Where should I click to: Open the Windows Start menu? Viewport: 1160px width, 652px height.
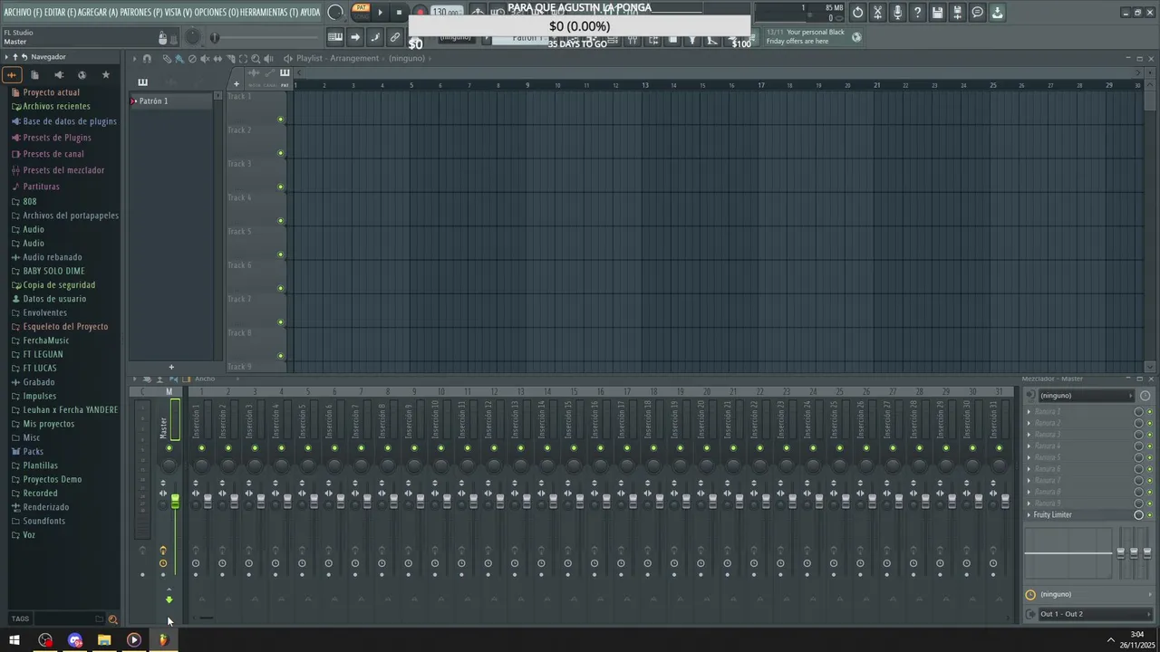click(14, 640)
